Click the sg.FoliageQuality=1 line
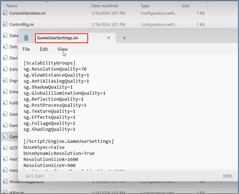This screenshot has width=239, height=194. coord(50,123)
